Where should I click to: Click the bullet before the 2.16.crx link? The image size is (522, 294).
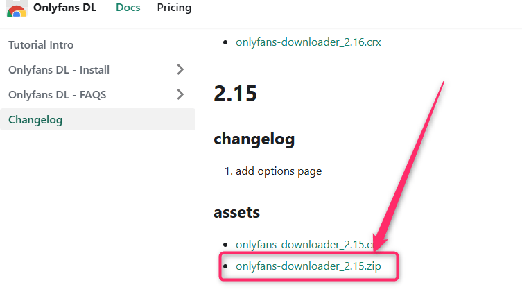coord(225,43)
